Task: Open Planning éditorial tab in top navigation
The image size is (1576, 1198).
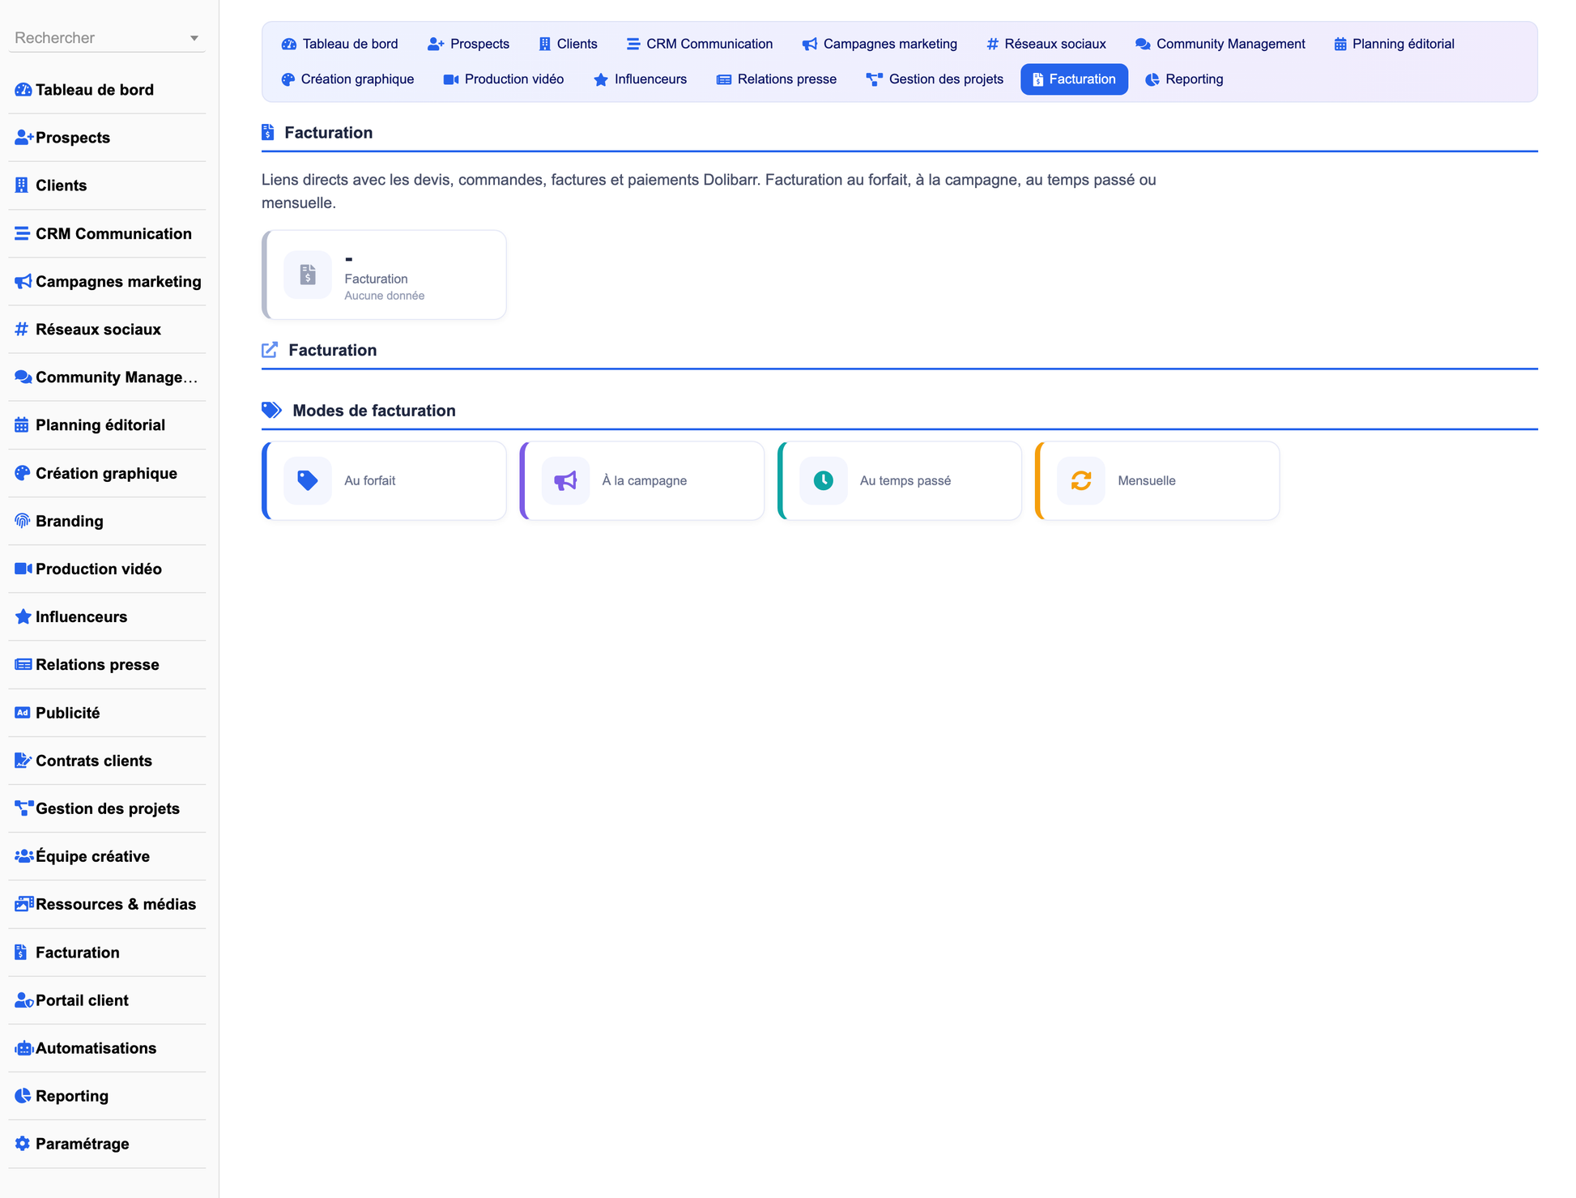Action: [1395, 44]
